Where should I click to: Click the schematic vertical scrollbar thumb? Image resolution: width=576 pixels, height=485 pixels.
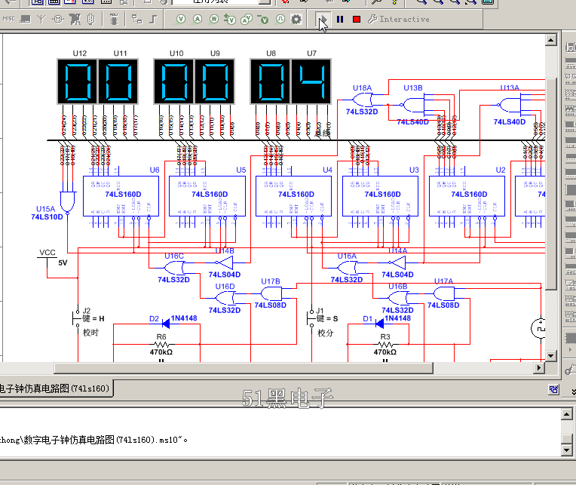pyautogui.click(x=550, y=184)
